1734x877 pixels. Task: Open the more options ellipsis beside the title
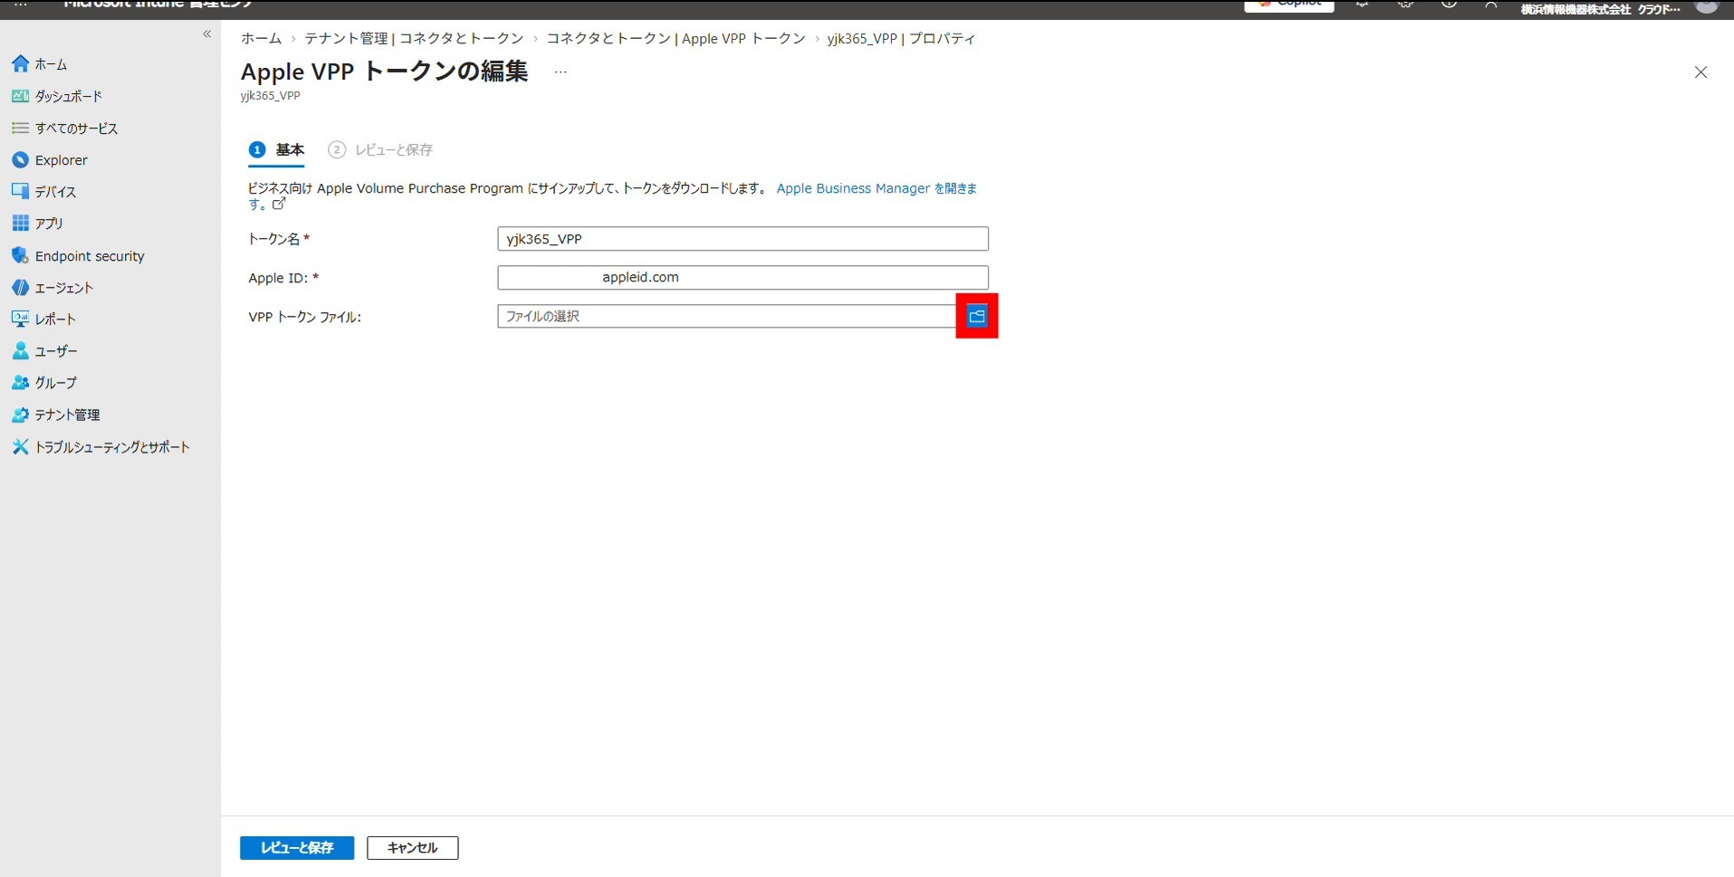tap(560, 72)
